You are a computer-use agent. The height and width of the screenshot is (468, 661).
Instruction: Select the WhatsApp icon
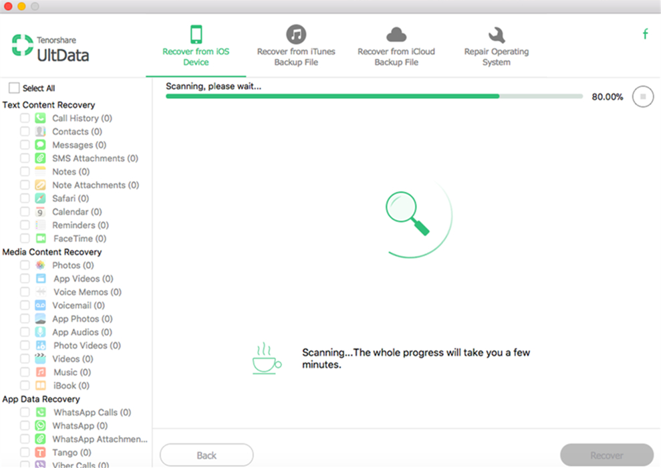coord(41,425)
